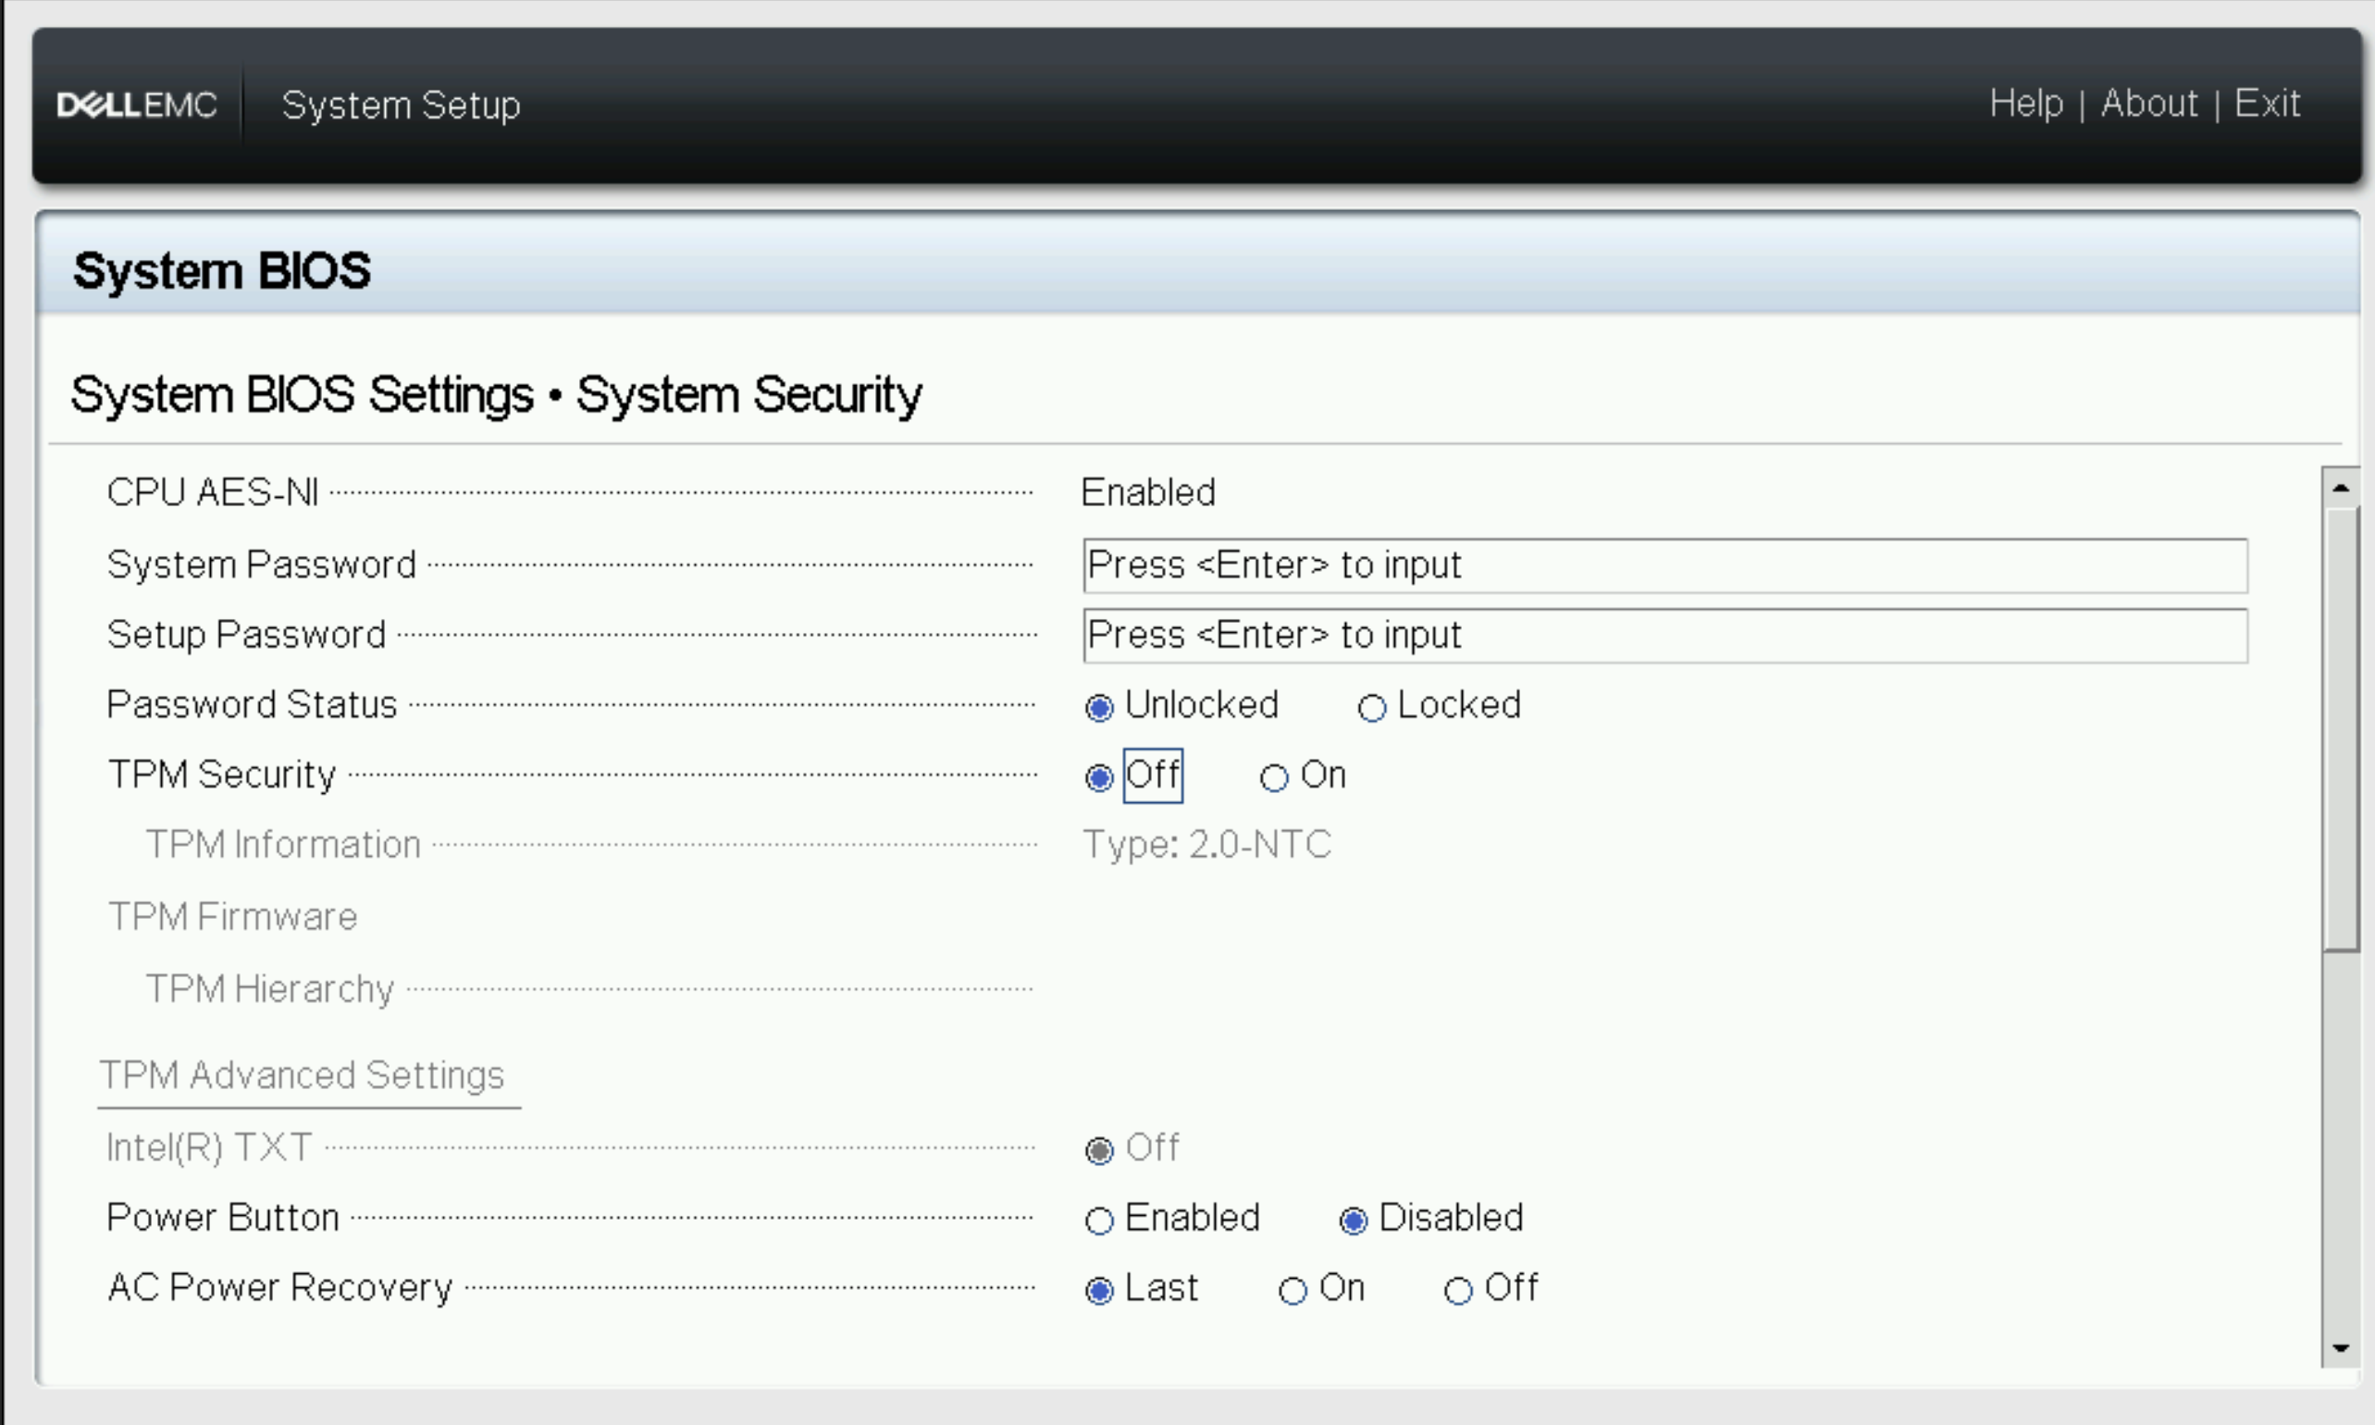Turn TPM Security On
2375x1425 pixels.
tap(1273, 778)
